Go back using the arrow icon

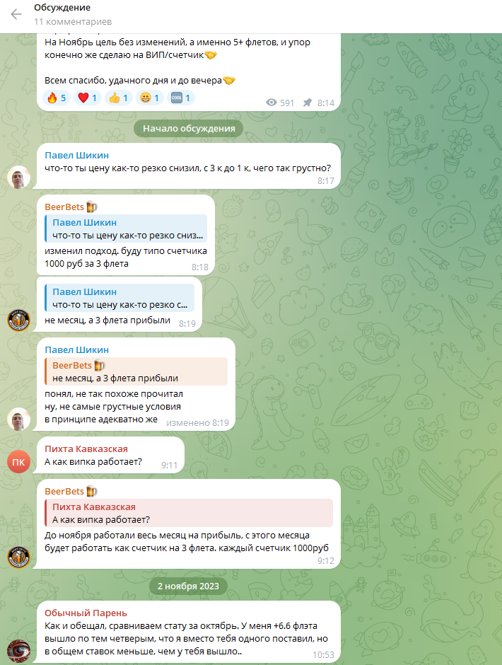tap(16, 14)
